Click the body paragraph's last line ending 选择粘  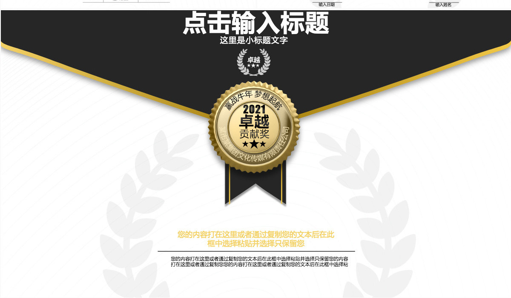(259, 264)
